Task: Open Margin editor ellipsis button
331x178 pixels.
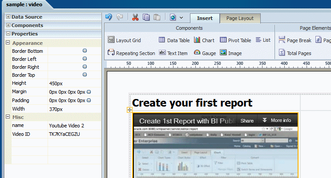Action: tap(89, 92)
